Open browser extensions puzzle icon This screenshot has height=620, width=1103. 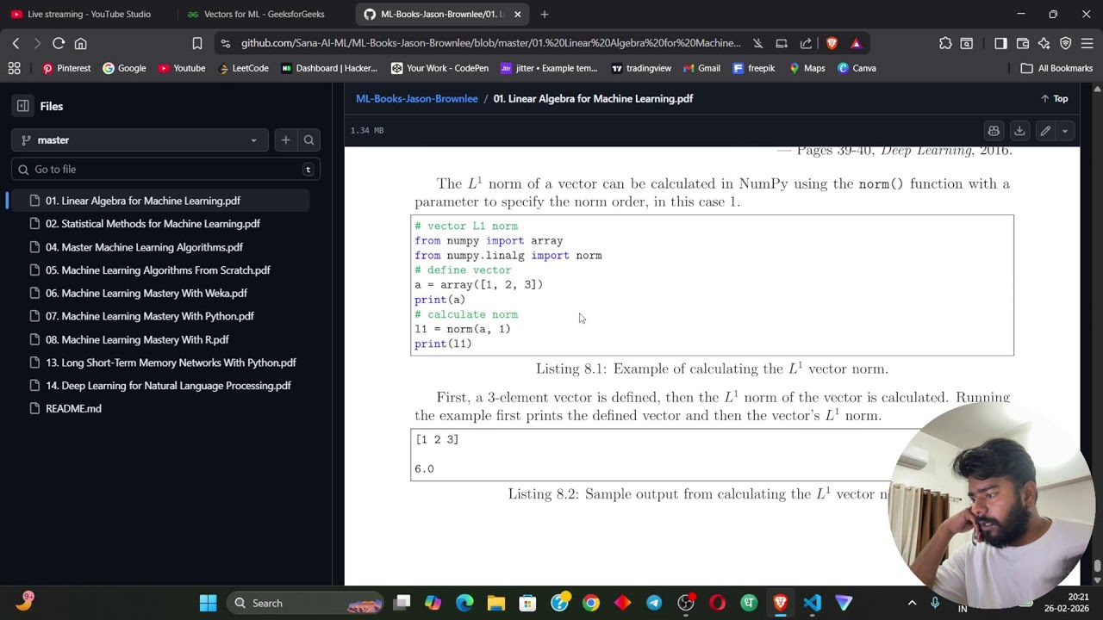(945, 43)
